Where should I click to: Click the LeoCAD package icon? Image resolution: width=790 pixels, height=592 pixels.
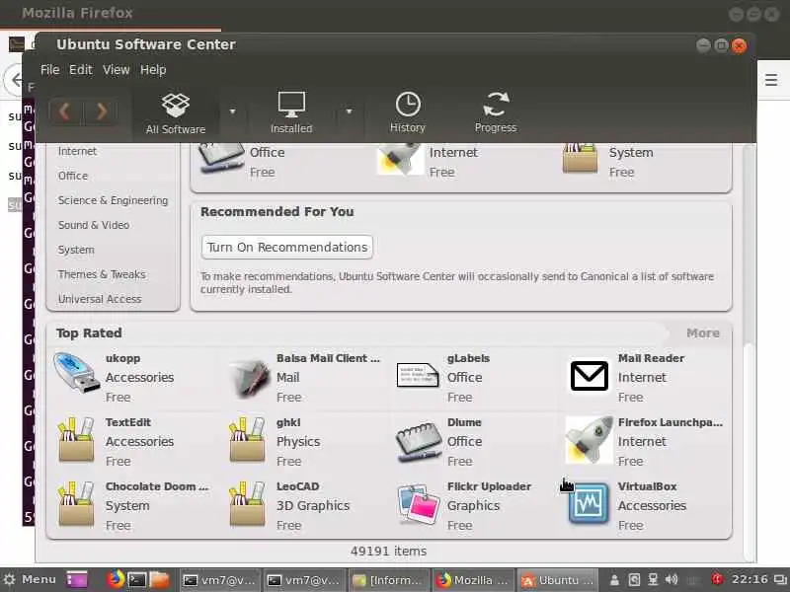tap(247, 504)
